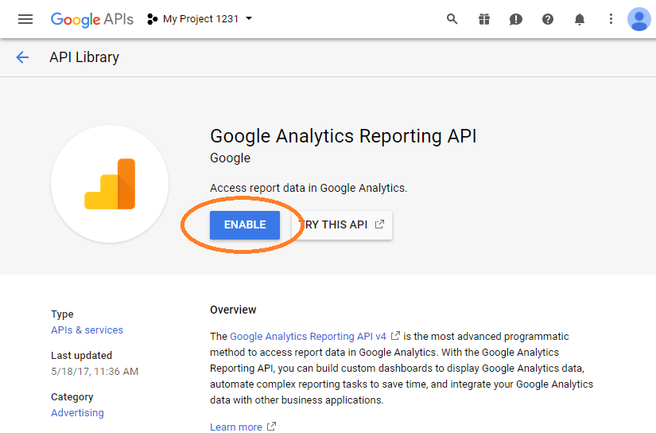Click the gift free trial icon
The image size is (656, 433).
[x=484, y=19]
